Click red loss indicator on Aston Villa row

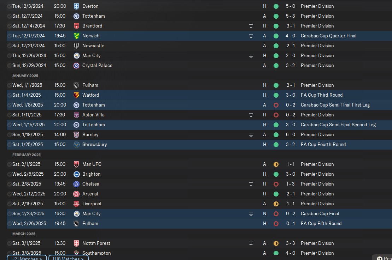[276, 115]
